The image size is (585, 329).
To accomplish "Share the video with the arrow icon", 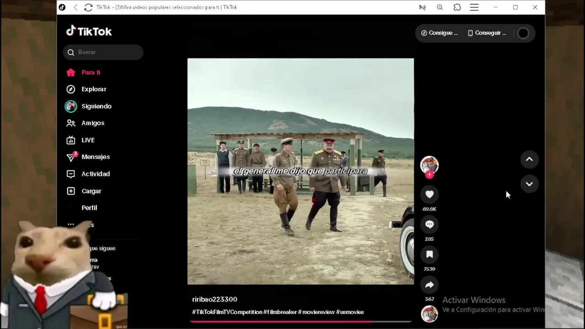I will (429, 285).
